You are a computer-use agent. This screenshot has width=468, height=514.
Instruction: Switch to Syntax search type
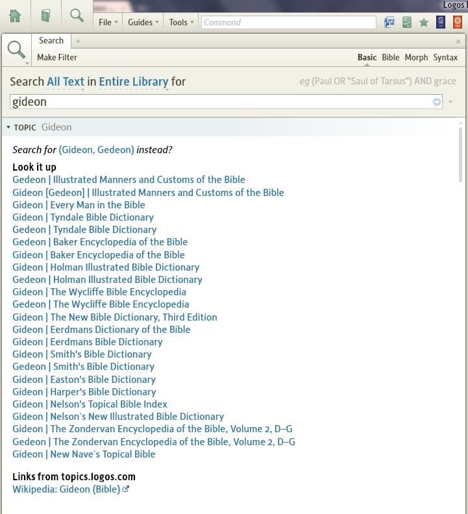[445, 57]
